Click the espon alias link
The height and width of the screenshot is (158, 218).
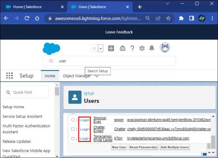[x=119, y=120]
